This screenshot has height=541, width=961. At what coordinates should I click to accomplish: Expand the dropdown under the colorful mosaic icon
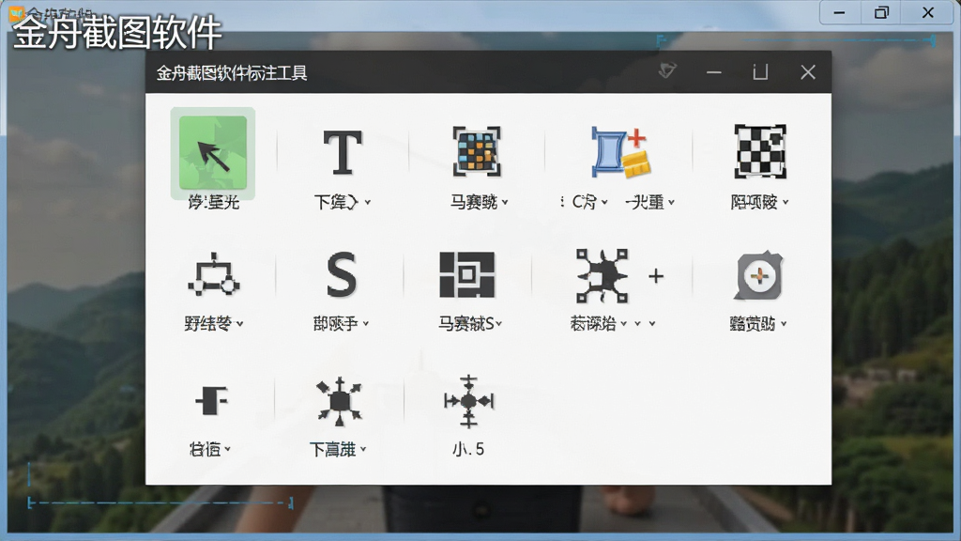click(x=505, y=202)
